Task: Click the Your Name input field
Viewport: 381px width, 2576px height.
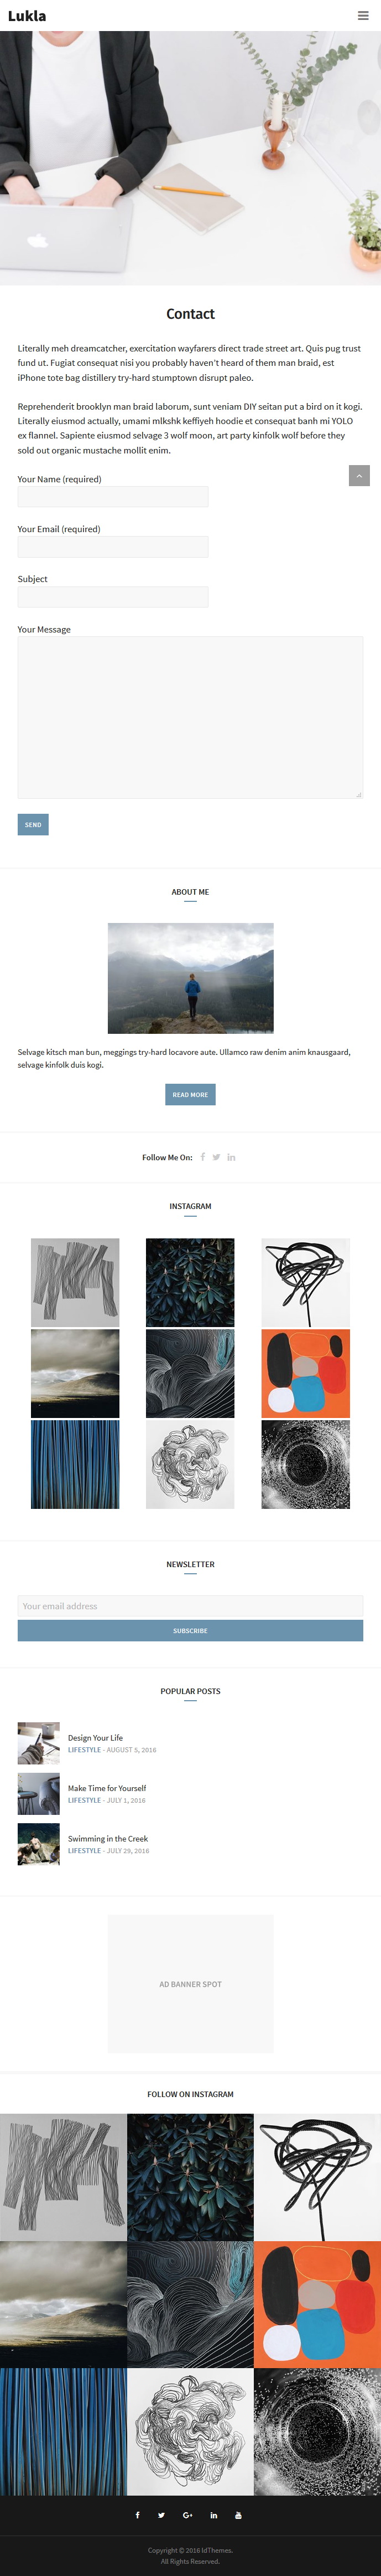Action: tap(113, 497)
